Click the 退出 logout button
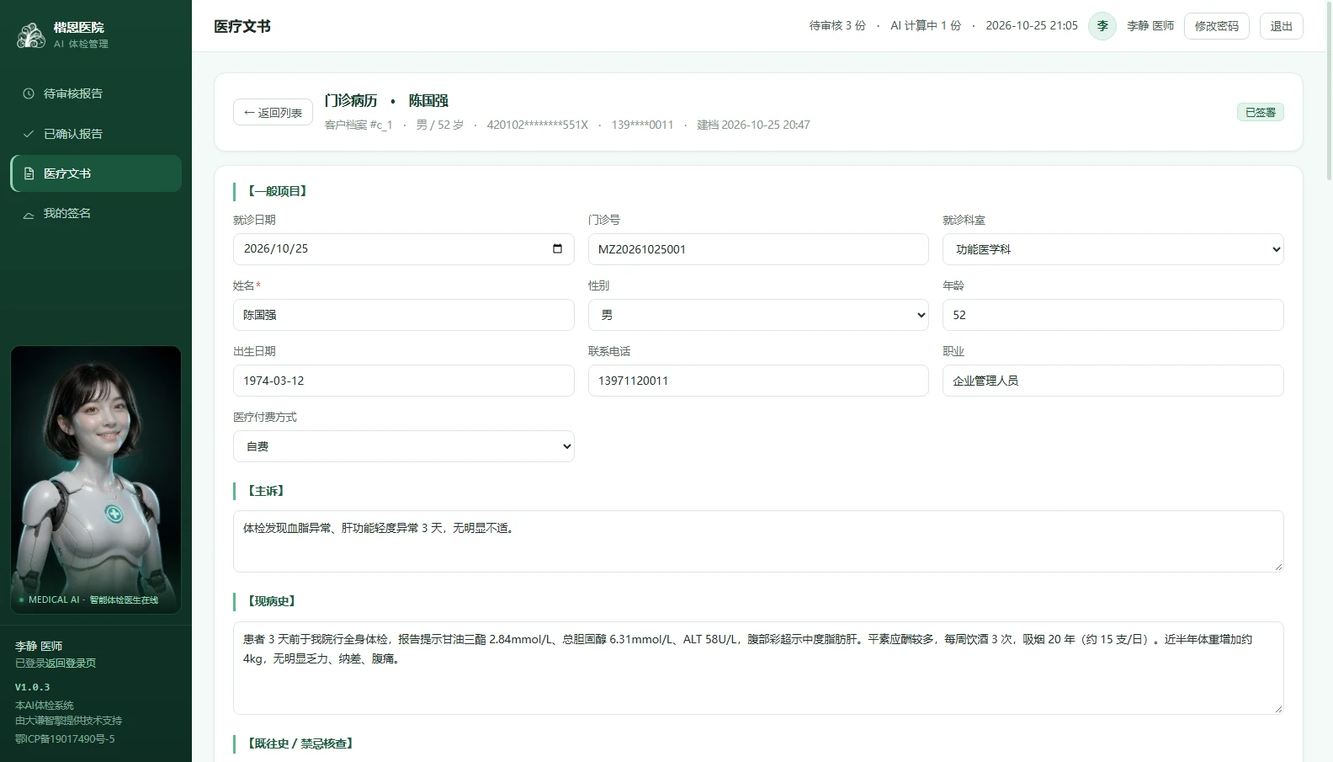This screenshot has width=1333, height=762. point(1282,26)
